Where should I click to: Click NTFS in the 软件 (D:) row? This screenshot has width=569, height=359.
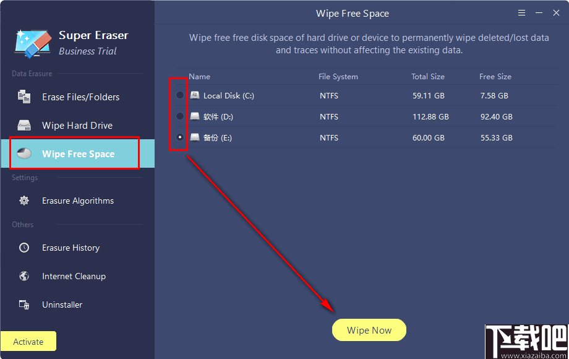pos(329,116)
